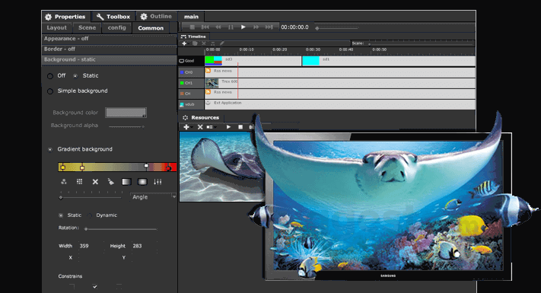
Task: Click the gradient sliders settings icon
Action: pyautogui.click(x=158, y=182)
